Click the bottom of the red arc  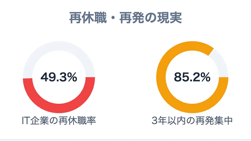click(59, 108)
